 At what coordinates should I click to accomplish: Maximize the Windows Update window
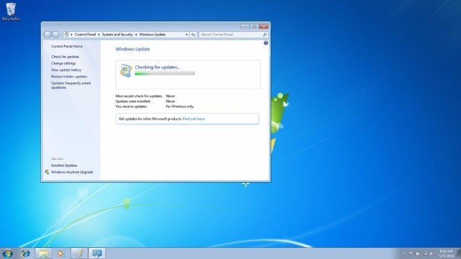click(x=254, y=26)
